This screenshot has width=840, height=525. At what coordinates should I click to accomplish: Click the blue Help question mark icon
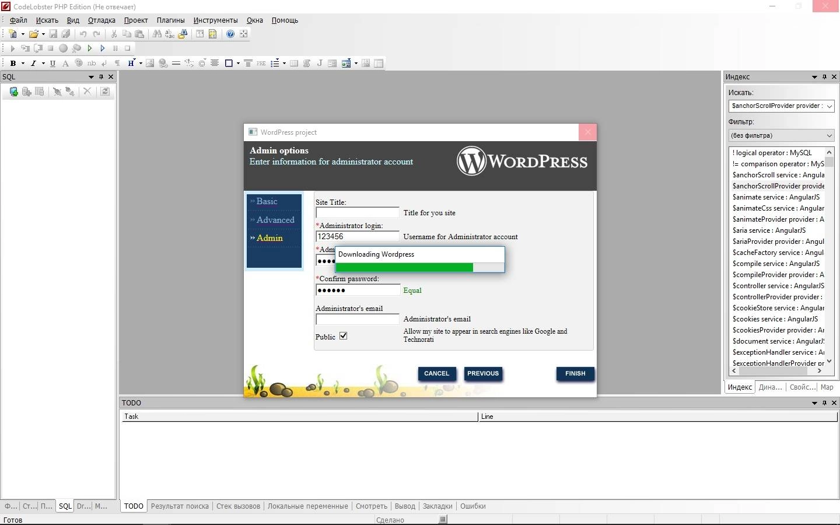coord(230,34)
